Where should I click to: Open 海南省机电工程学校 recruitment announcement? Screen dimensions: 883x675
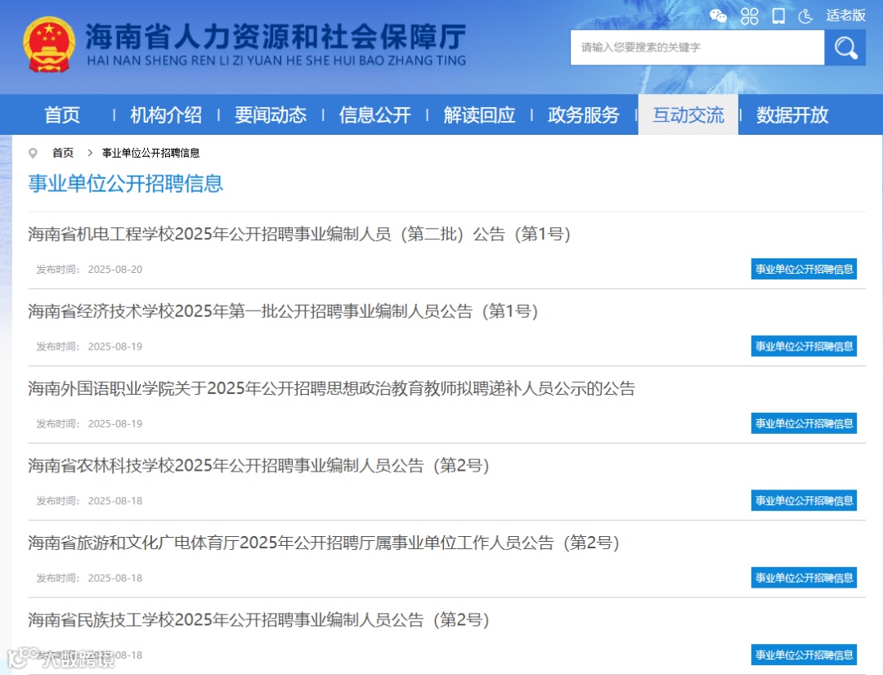[299, 234]
